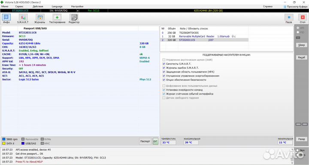Click the x next to serial number
309x165 pixels.
(x=78, y=11)
